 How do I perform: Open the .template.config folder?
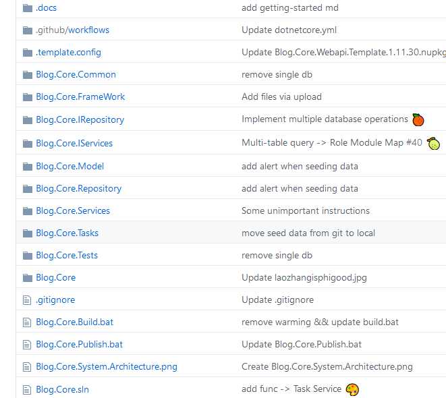point(68,53)
